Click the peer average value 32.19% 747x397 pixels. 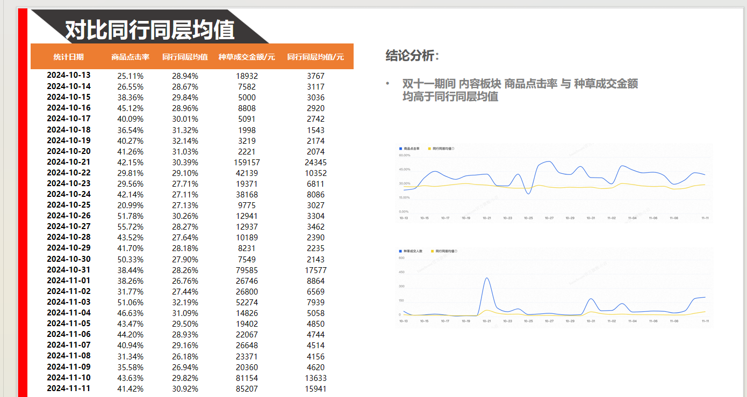[x=185, y=303]
